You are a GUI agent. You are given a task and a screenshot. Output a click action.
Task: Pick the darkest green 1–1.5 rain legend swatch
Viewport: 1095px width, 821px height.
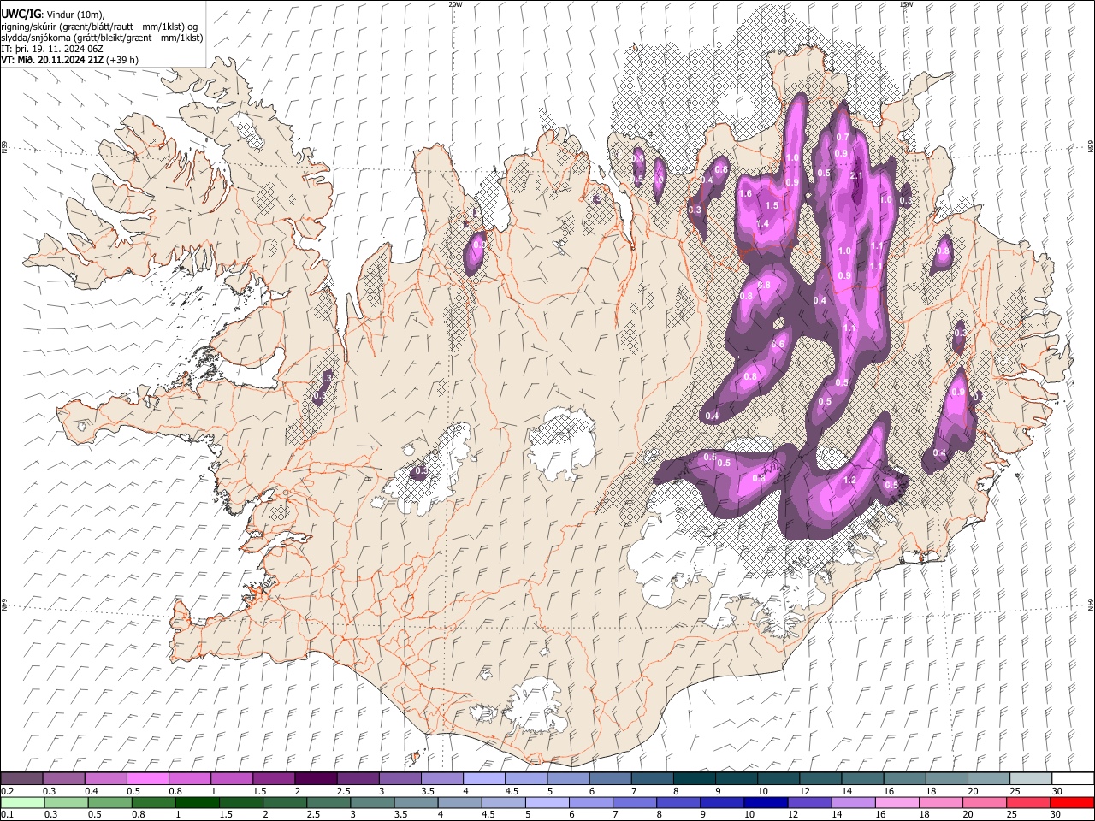click(198, 802)
